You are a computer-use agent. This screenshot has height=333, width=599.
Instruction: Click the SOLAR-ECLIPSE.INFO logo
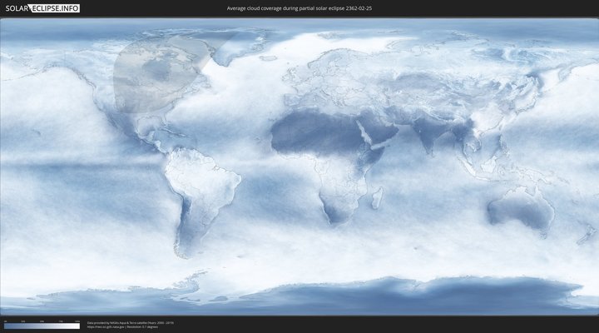point(42,8)
